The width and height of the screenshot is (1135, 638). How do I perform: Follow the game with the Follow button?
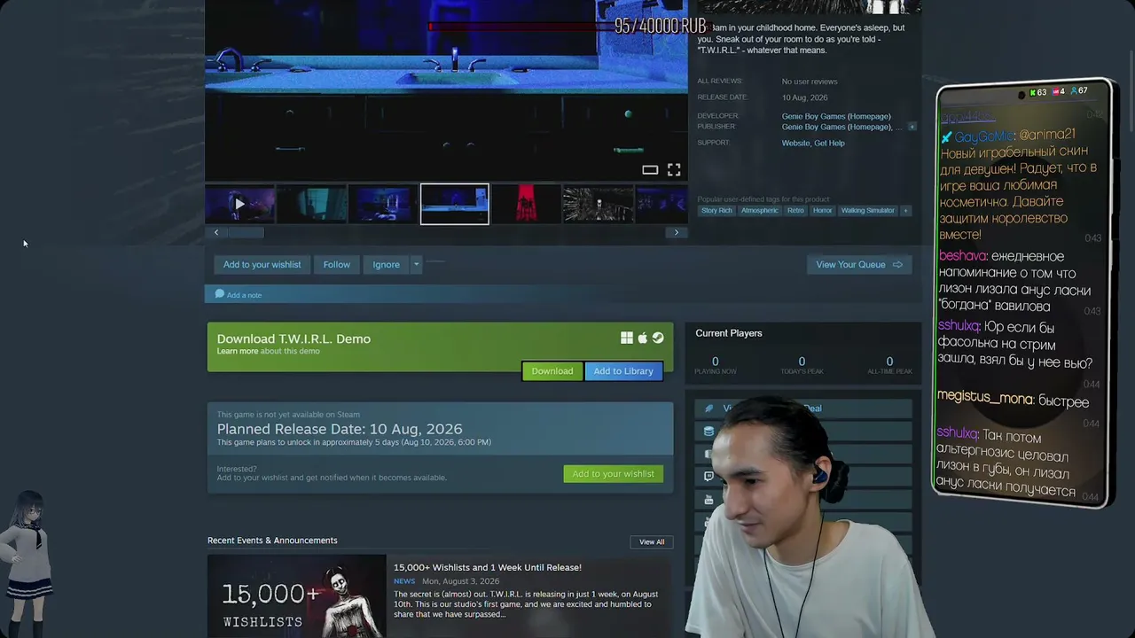(336, 264)
